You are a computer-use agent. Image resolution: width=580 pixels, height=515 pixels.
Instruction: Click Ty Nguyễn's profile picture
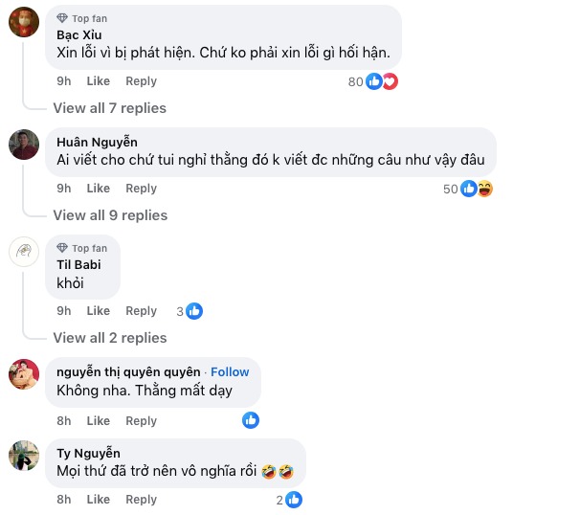click(24, 456)
